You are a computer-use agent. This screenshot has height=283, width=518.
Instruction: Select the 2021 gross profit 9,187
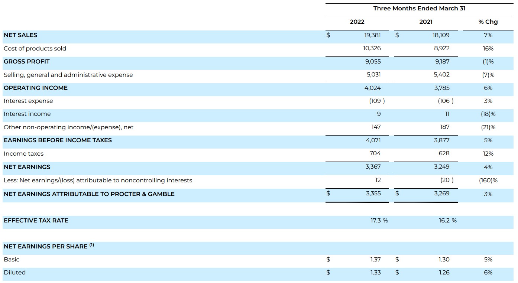442,62
